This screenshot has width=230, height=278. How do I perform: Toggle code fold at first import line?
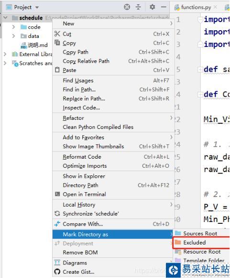coord(200,20)
